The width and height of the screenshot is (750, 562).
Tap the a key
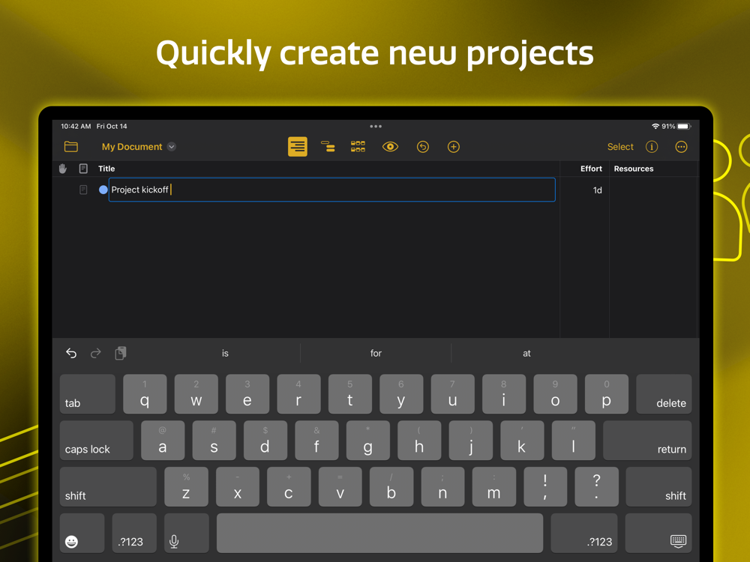click(x=163, y=440)
